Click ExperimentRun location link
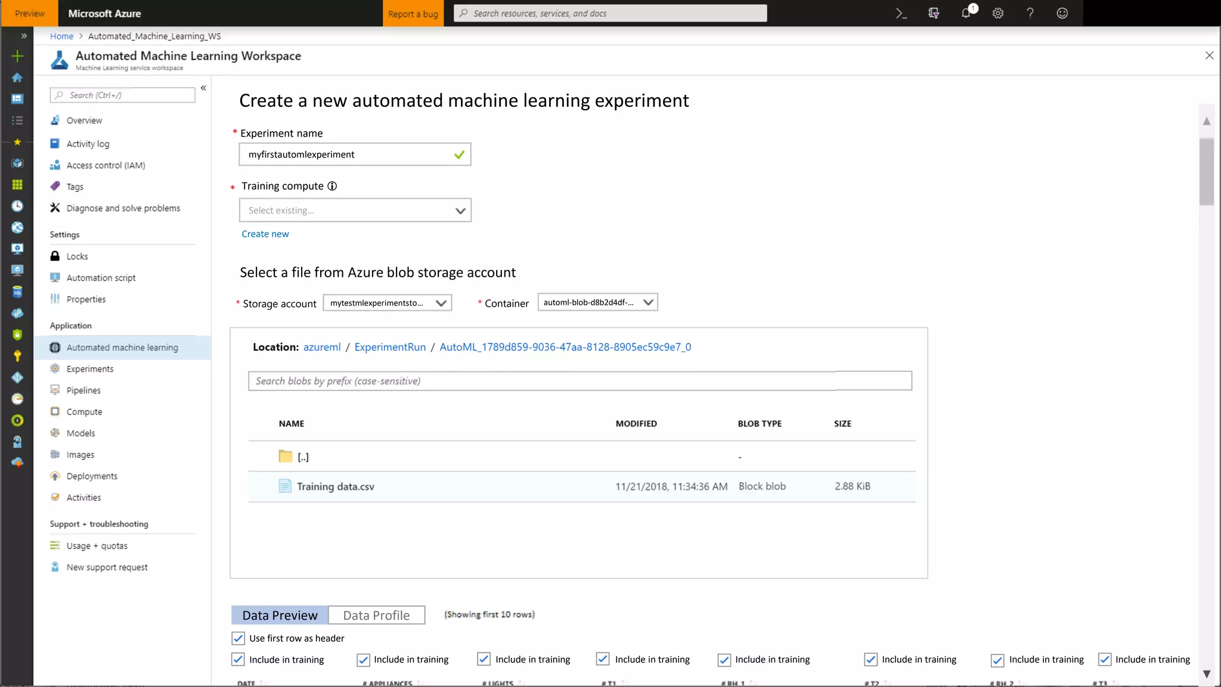1221x687 pixels. pos(390,347)
